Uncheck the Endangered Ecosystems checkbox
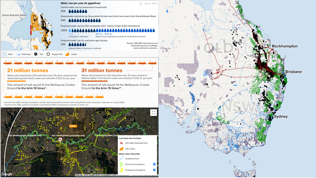316x178 pixels. 154,170
